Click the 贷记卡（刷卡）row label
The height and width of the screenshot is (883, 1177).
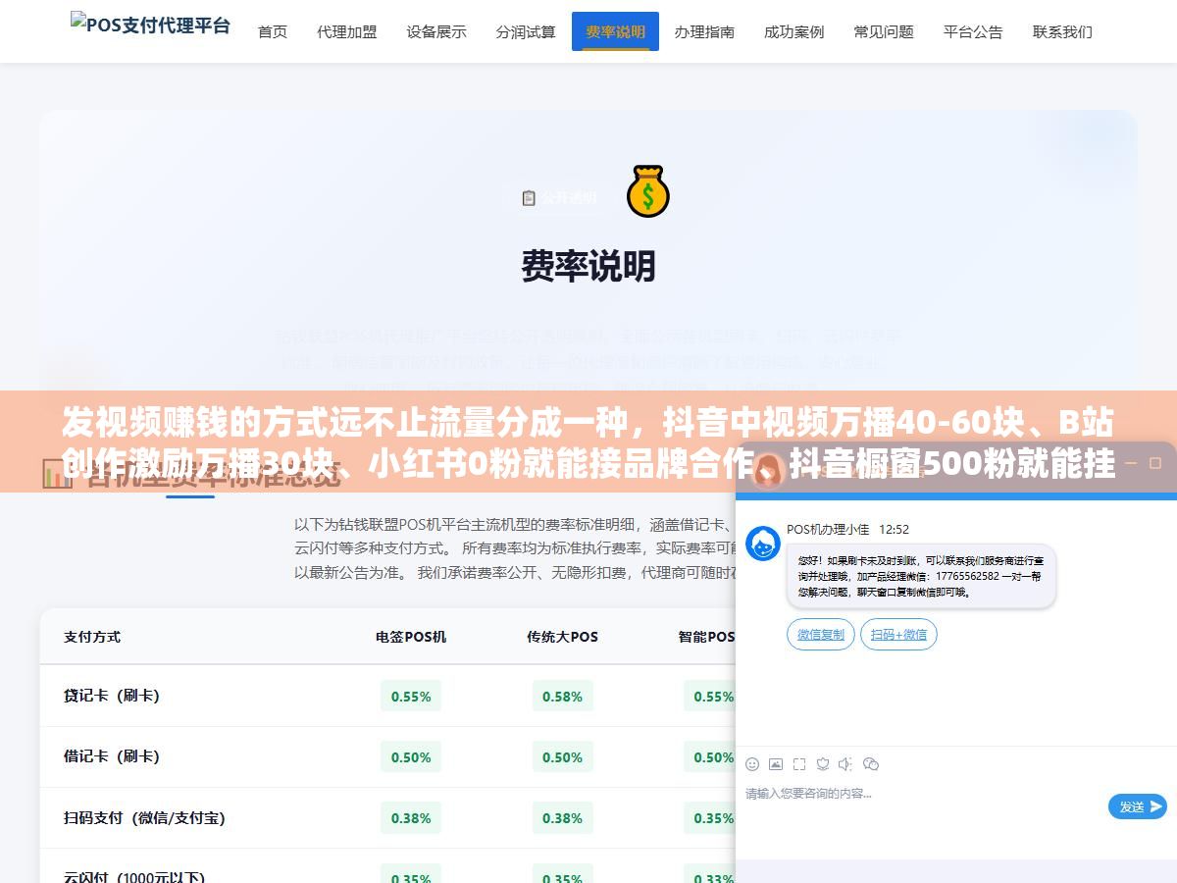point(112,696)
